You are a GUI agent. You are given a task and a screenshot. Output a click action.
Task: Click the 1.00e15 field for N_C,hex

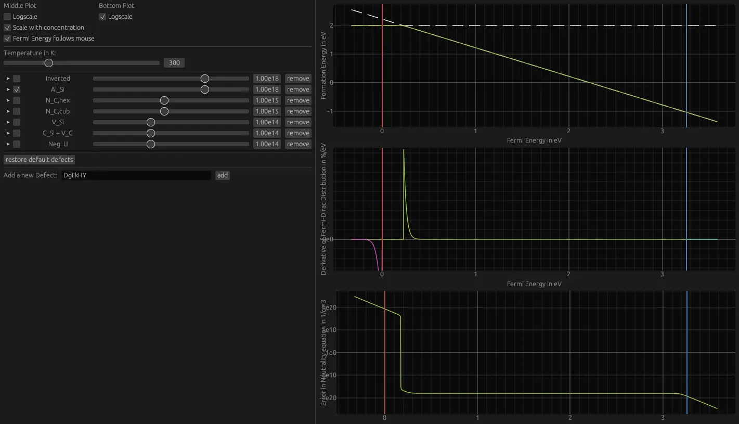pyautogui.click(x=266, y=100)
